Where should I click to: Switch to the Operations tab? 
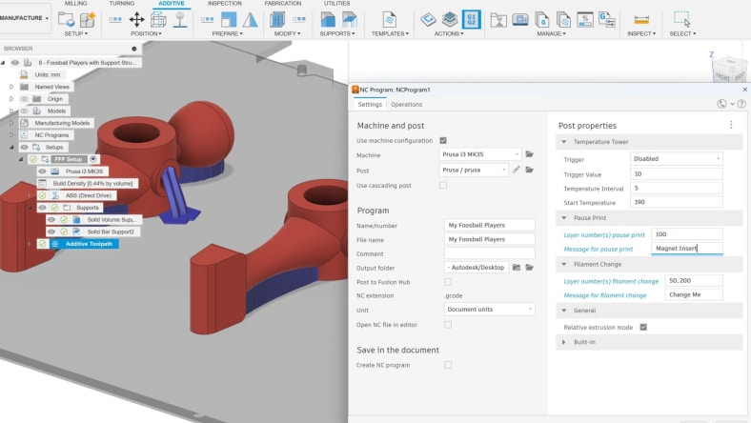coord(406,105)
